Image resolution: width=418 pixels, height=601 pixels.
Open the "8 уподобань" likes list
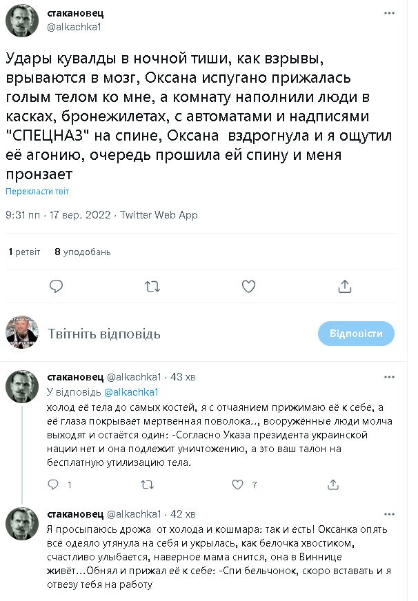pos(83,252)
